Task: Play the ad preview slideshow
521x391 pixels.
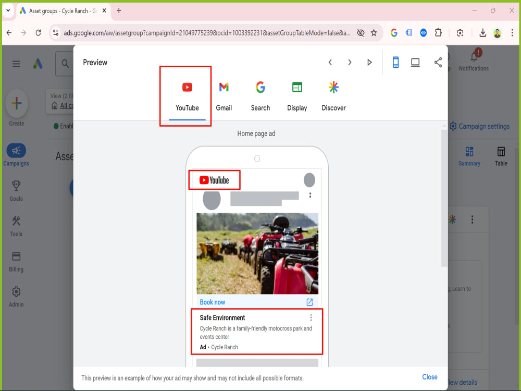Action: pos(369,62)
